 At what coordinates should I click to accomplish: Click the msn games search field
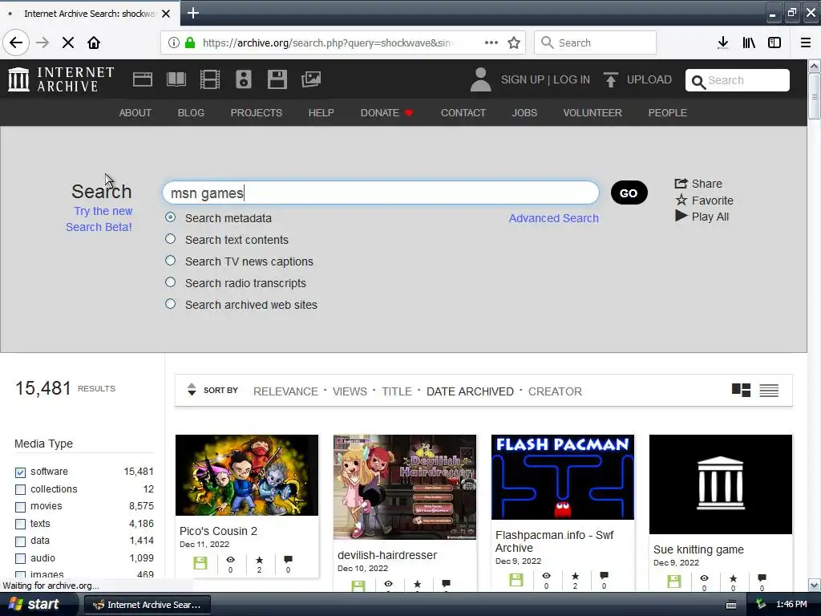[381, 192]
